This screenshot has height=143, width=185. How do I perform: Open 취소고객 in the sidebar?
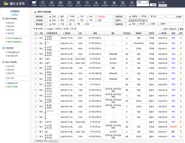[x=11, y=30]
